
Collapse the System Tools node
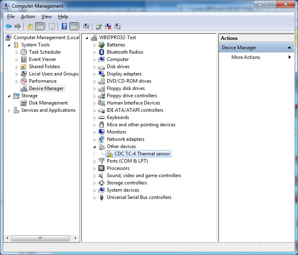pyautogui.click(x=9, y=45)
